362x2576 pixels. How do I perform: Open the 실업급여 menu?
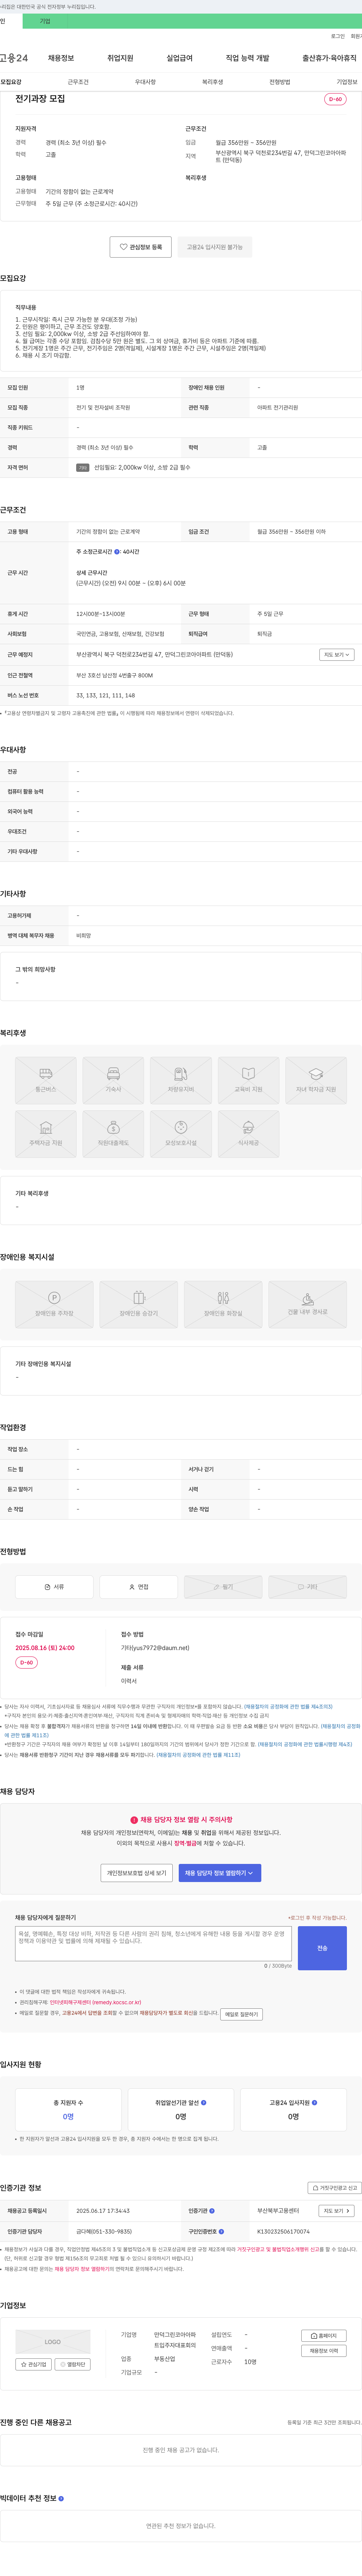[x=179, y=58]
